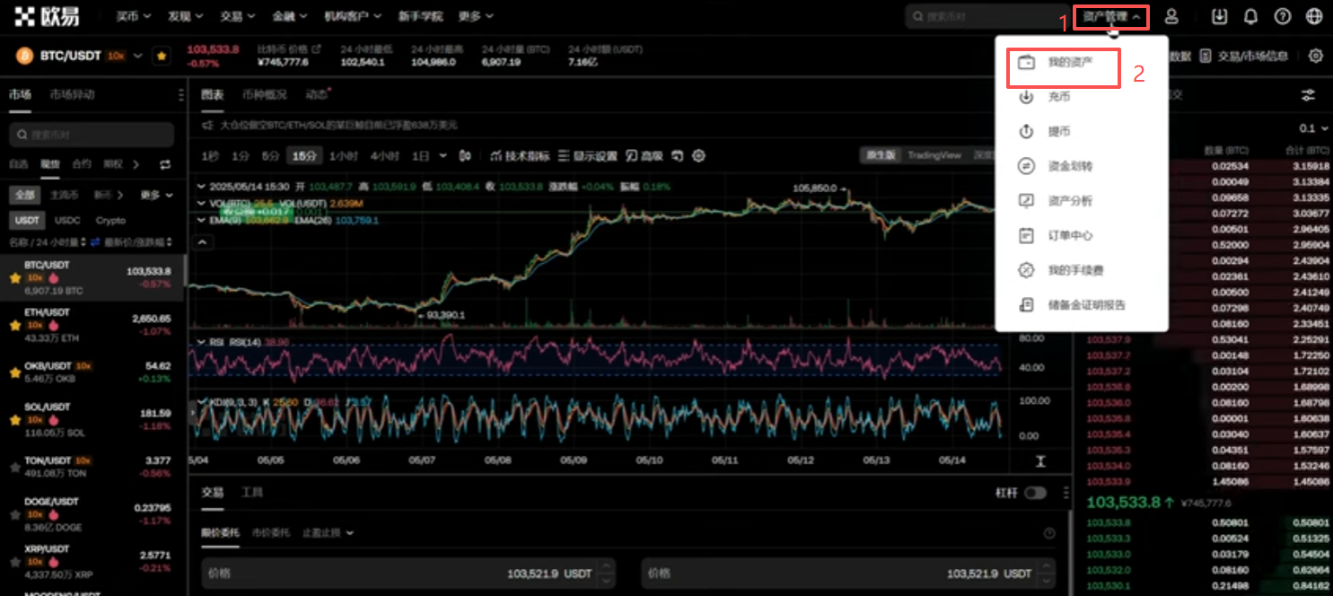Select the 1小时 timeframe button
The height and width of the screenshot is (596, 1333).
(x=343, y=155)
